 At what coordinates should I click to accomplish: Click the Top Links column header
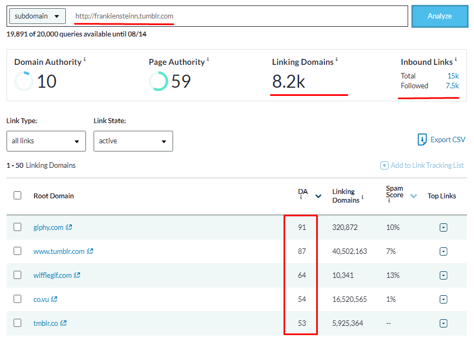(x=442, y=196)
